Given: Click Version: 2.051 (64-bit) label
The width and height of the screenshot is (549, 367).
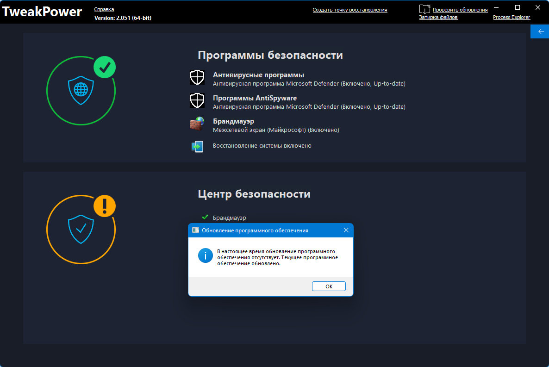Looking at the screenshot, I should click(x=123, y=18).
